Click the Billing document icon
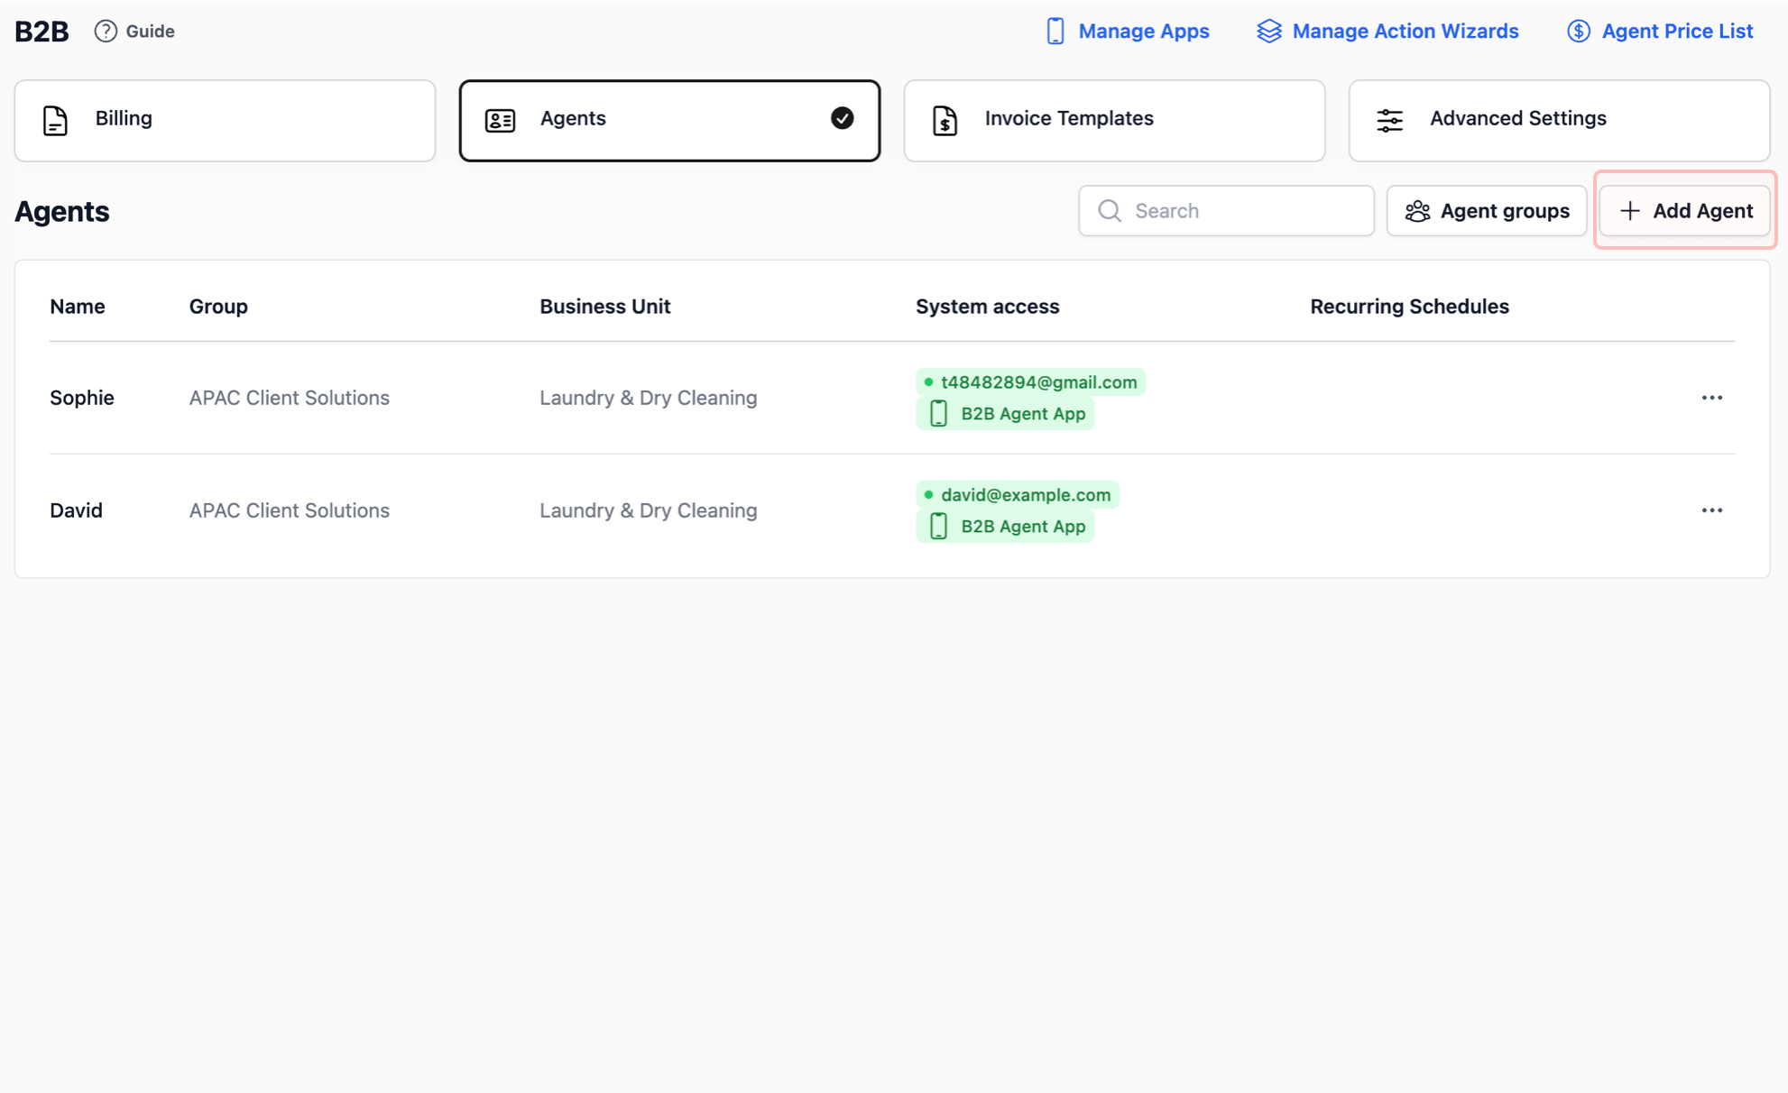This screenshot has width=1788, height=1093. coord(55,120)
